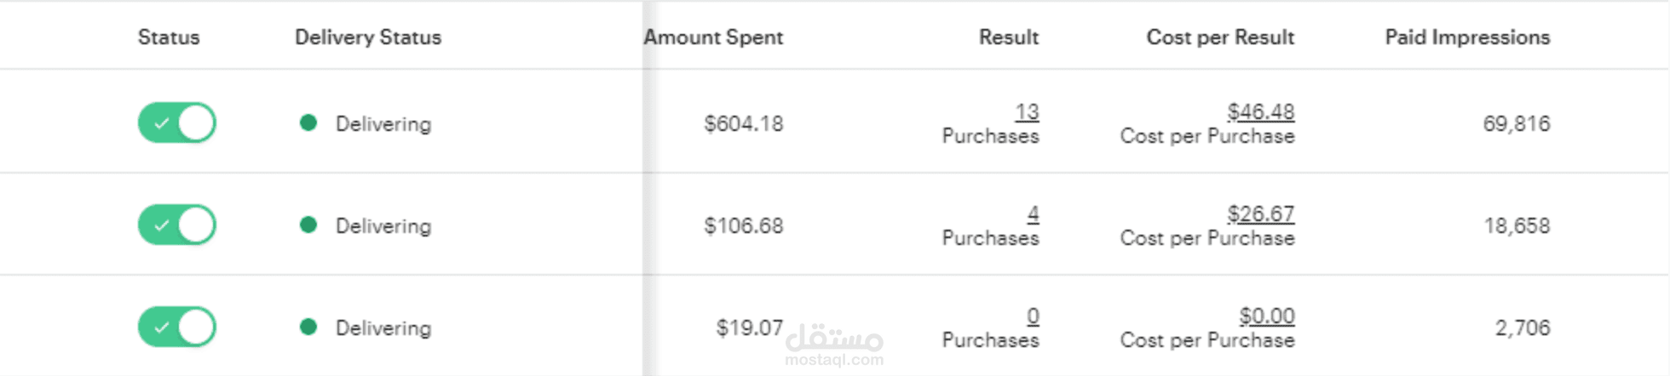Open the 4 purchases result link
1670x376 pixels.
coord(1033,214)
